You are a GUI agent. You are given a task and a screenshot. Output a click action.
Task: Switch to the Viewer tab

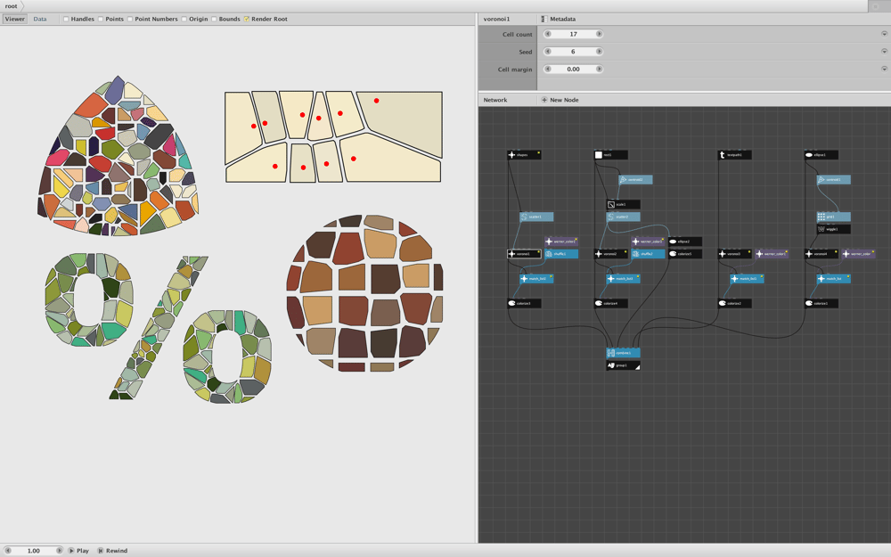pyautogui.click(x=15, y=19)
